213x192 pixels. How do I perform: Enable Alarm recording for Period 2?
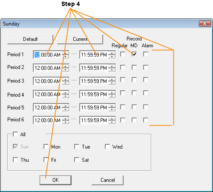pyautogui.click(x=146, y=67)
